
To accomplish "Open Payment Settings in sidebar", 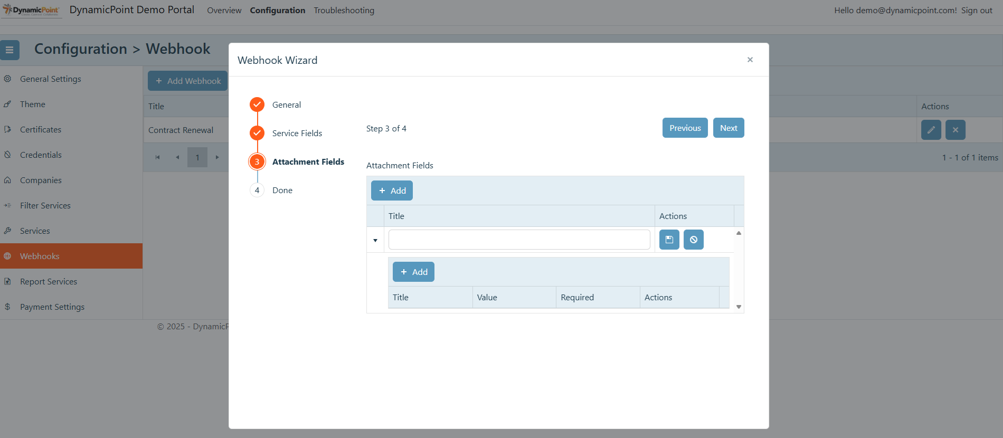I will pyautogui.click(x=71, y=307).
